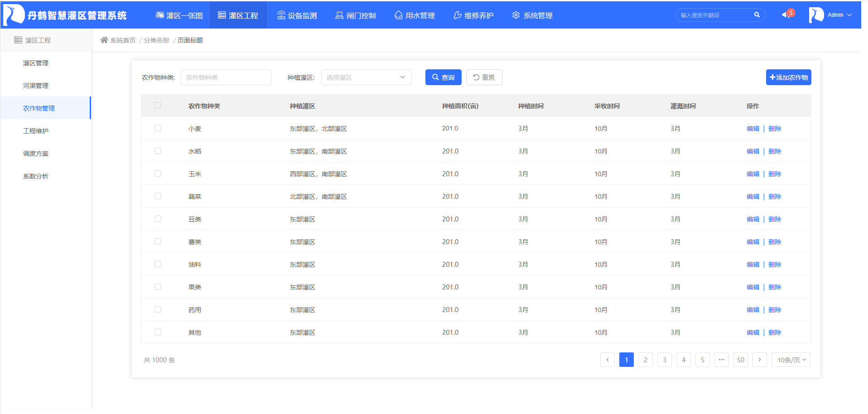868x414 pixels.
Task: Delete the 玉米 row
Action: click(775, 174)
